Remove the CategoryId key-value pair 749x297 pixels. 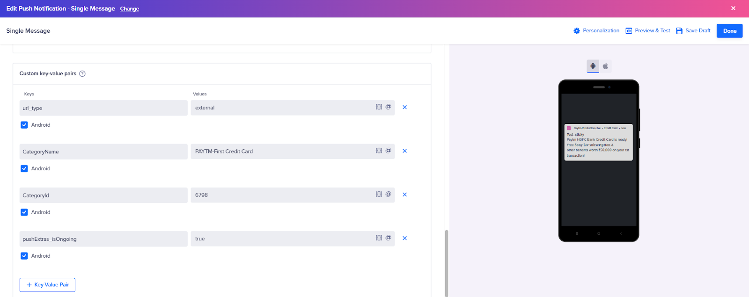pyautogui.click(x=404, y=195)
